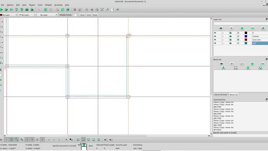Click the New from template toolbar icon
268x151 pixels.
click(6, 10)
